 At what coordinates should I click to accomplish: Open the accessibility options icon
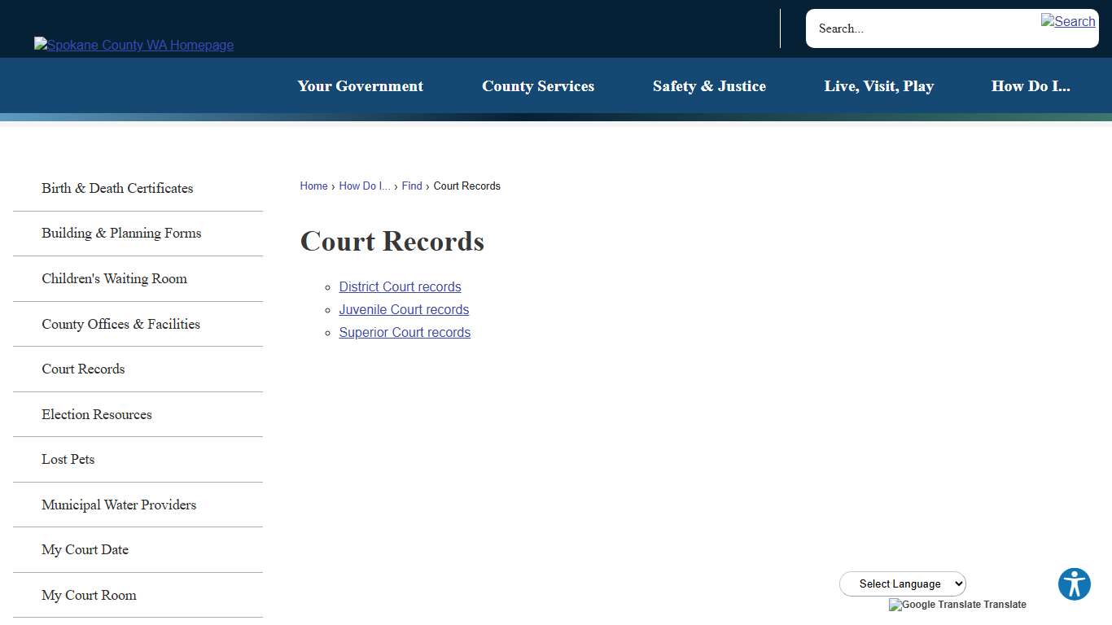click(1074, 583)
